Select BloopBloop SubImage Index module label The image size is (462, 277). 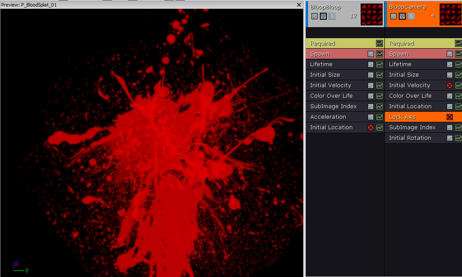(x=333, y=106)
